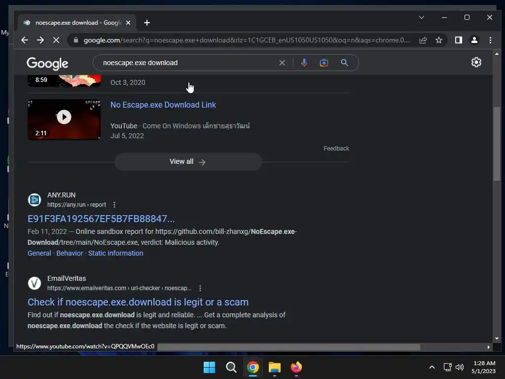Click the EmailVeritas site name
The image size is (505, 379).
[67, 278]
